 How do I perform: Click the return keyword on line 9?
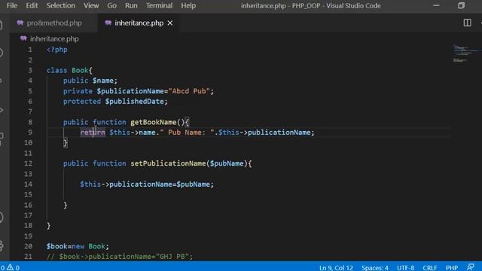point(93,132)
